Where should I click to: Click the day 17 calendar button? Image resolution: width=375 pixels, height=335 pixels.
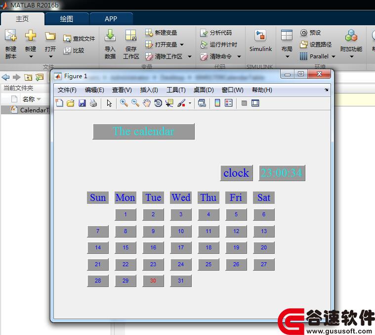click(x=181, y=247)
